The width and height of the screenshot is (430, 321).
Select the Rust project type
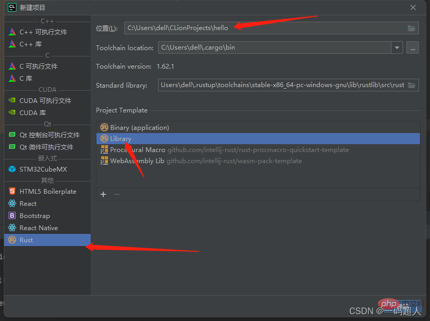pyautogui.click(x=47, y=240)
